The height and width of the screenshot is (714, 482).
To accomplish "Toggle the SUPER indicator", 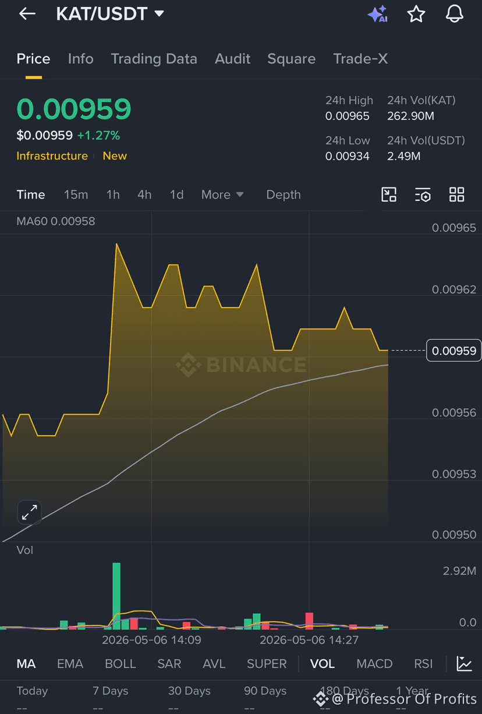I will tap(267, 664).
